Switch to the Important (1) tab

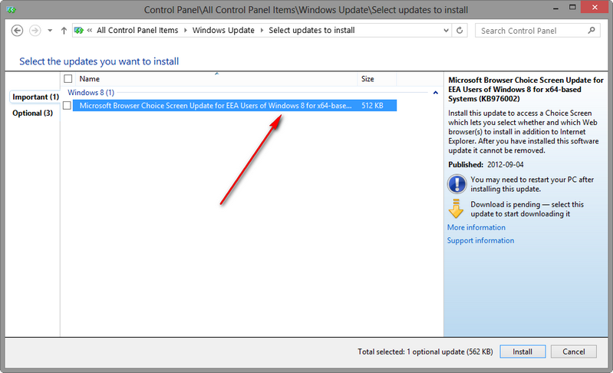tap(35, 97)
